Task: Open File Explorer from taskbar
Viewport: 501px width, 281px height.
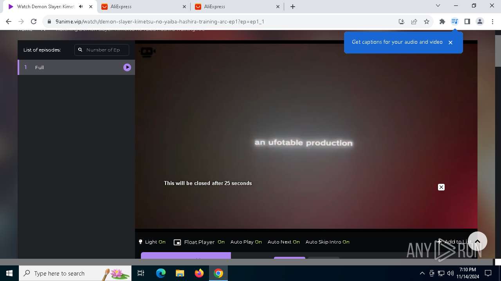Action: pos(180,273)
